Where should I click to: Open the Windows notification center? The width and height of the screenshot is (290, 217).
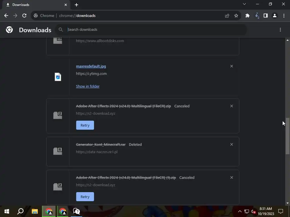(281, 211)
